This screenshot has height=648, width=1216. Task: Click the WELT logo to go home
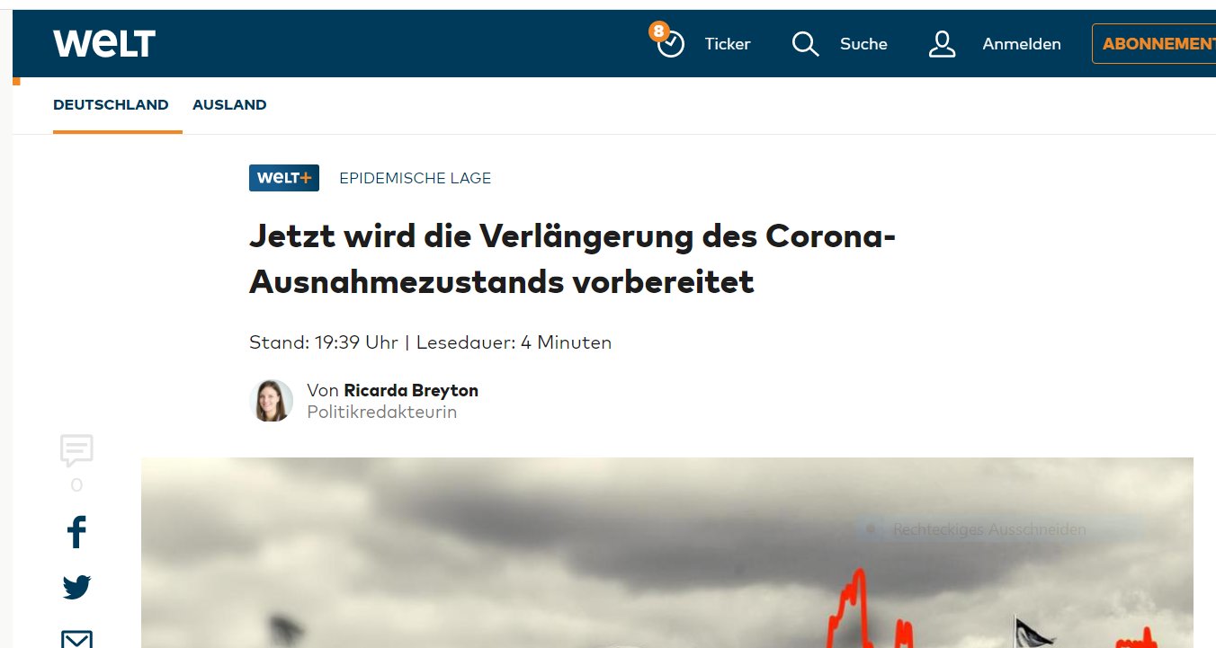click(103, 42)
